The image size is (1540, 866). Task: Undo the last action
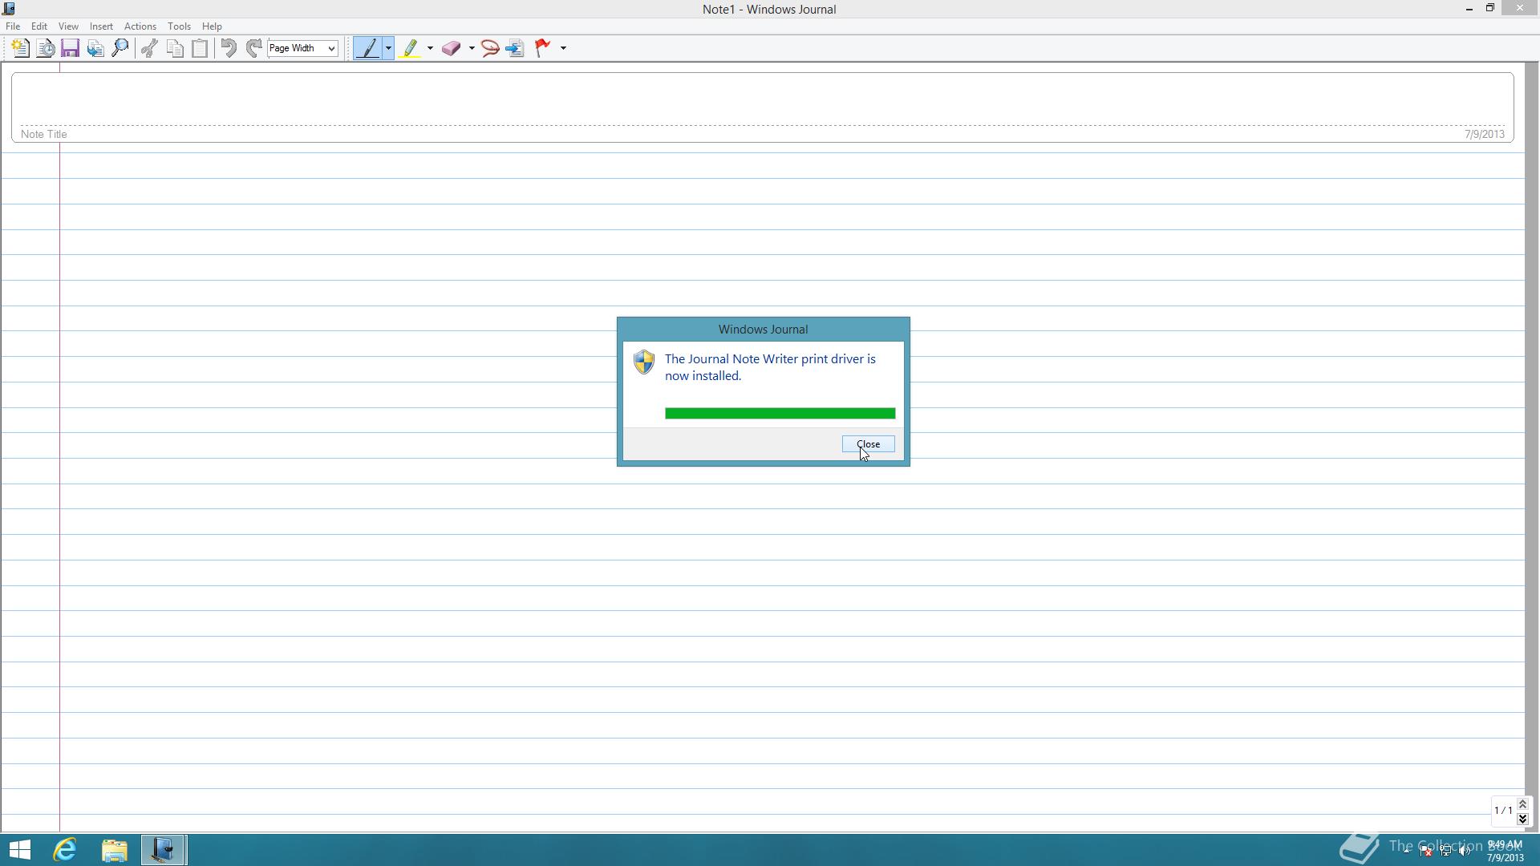point(229,48)
